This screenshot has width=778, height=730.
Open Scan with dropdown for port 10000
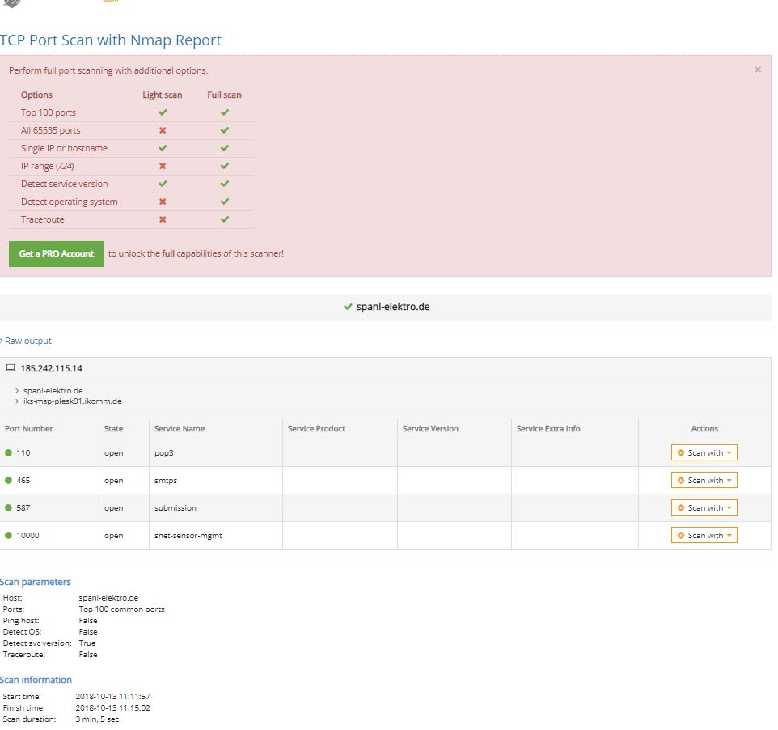(x=704, y=536)
